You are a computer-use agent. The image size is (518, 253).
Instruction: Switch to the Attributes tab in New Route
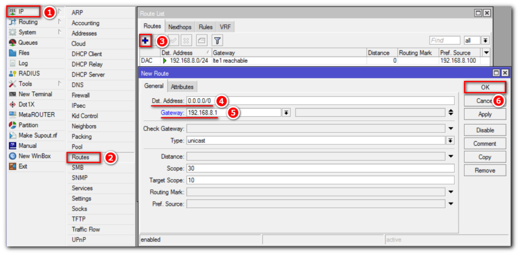[x=182, y=87]
